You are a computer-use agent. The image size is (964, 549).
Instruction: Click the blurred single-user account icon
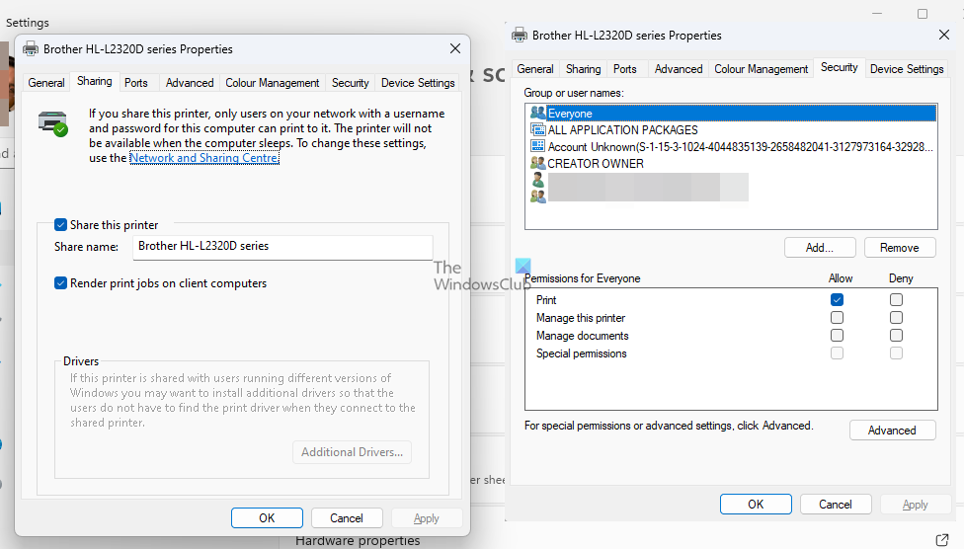coord(538,180)
